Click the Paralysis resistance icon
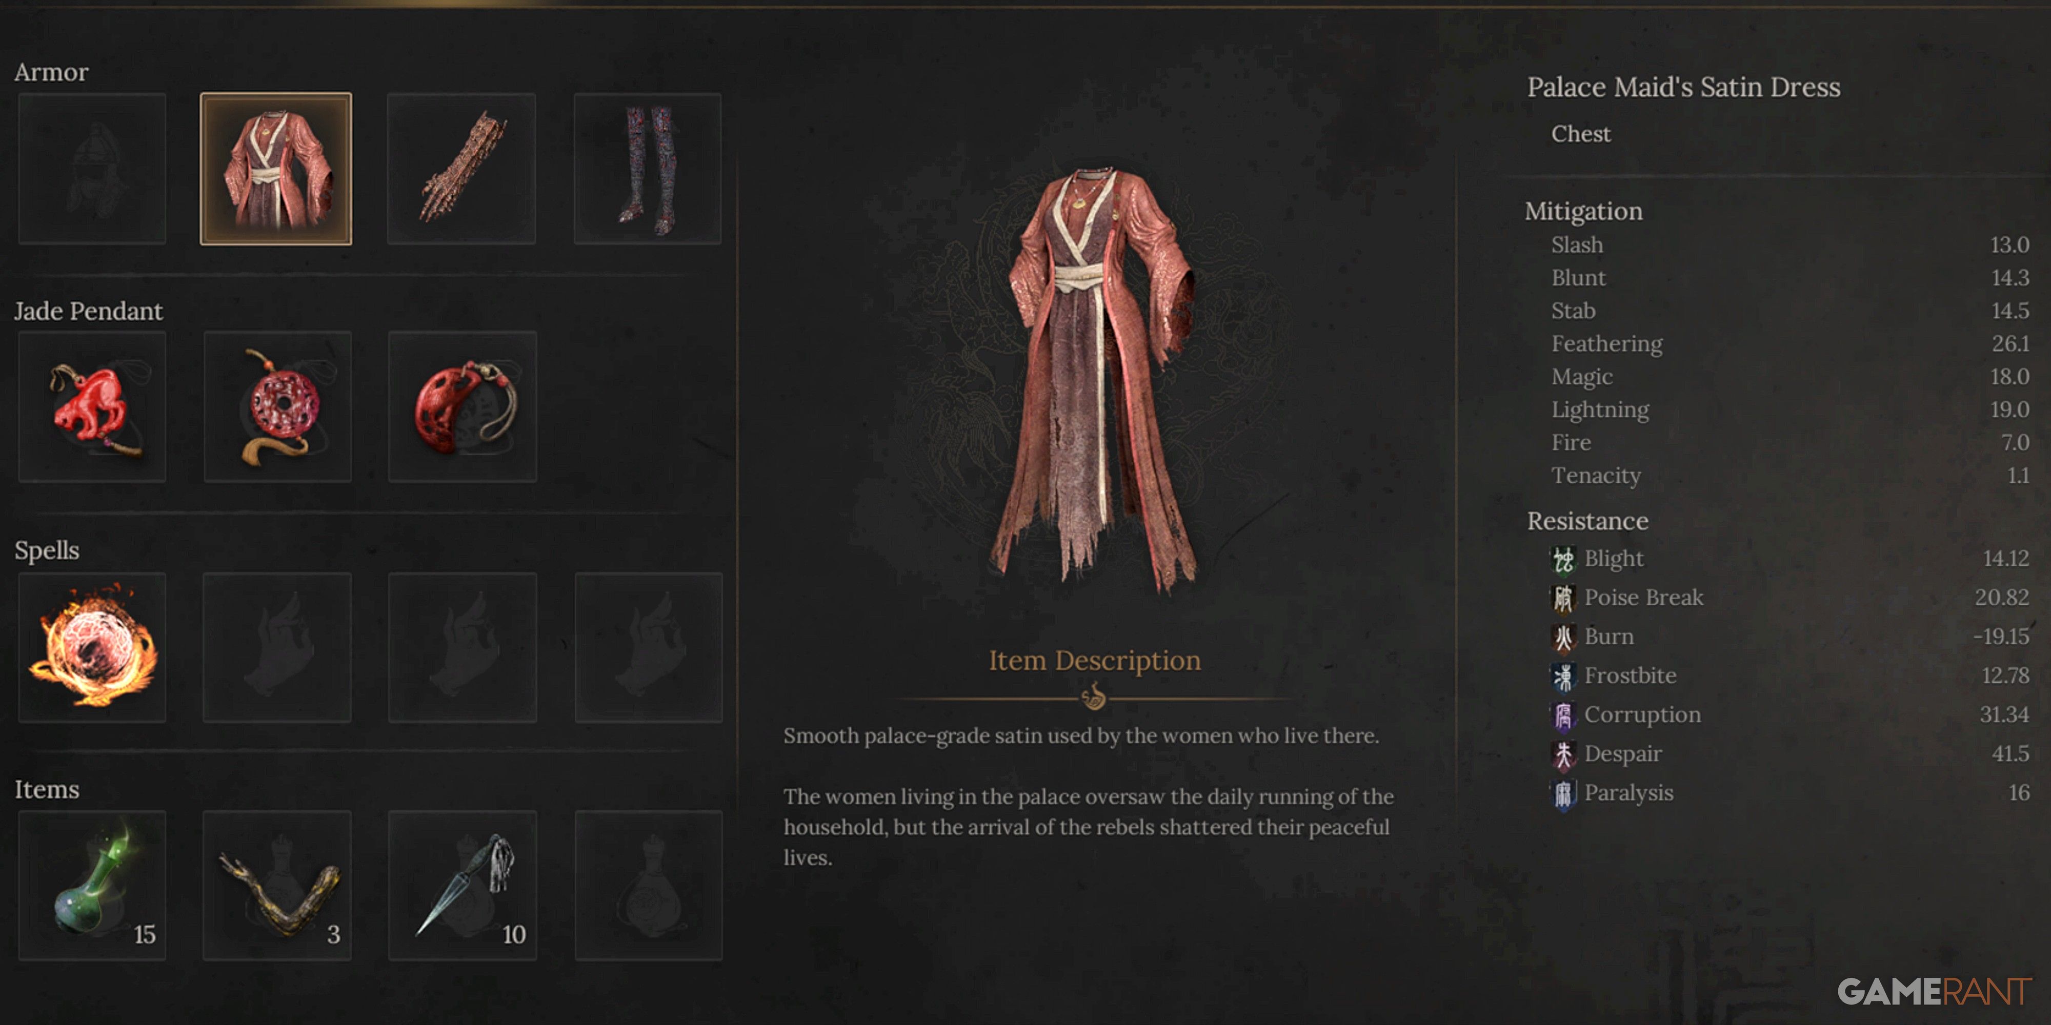This screenshot has width=2051, height=1025. pyautogui.click(x=1563, y=793)
